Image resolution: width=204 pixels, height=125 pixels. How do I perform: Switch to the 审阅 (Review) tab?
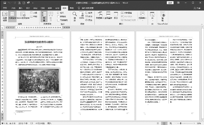click(x=57, y=8)
